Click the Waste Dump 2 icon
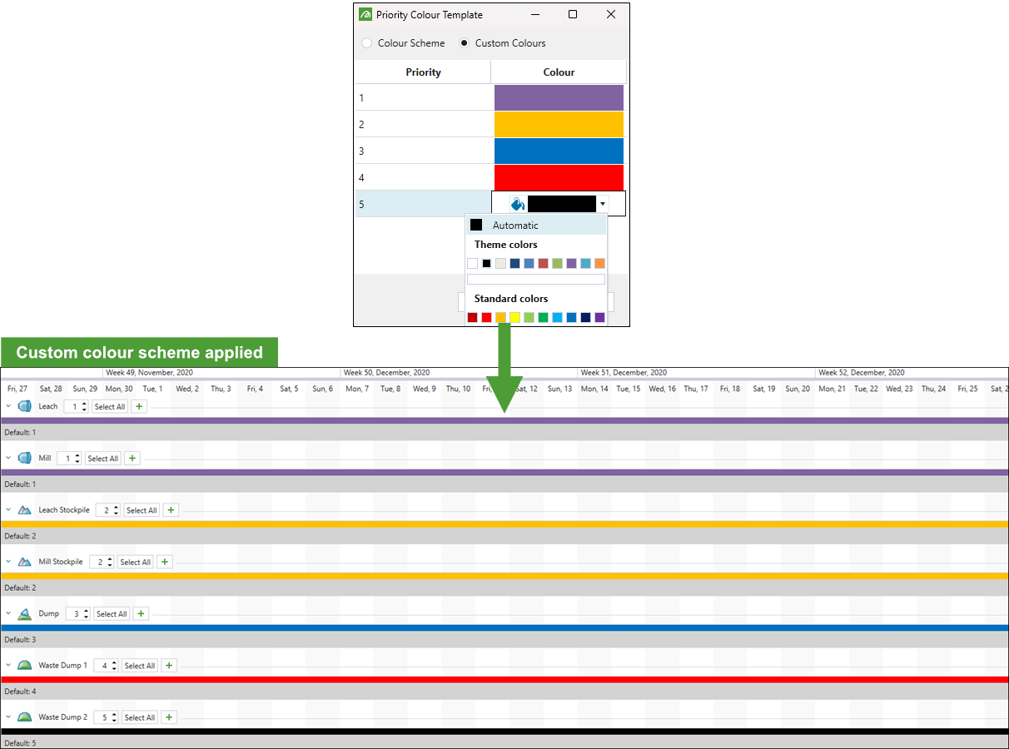 coord(24,717)
